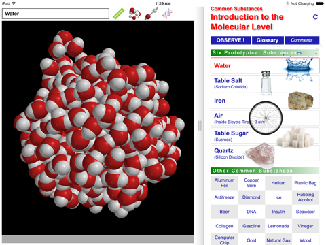
Task: Tap the bicycle wheel image
Action: point(266,118)
